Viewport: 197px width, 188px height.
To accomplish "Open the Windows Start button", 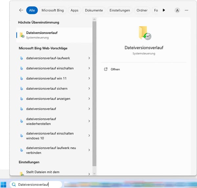I will 3,184.
